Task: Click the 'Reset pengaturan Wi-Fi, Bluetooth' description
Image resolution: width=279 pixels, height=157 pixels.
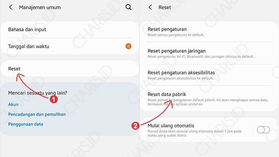Action: [201, 57]
